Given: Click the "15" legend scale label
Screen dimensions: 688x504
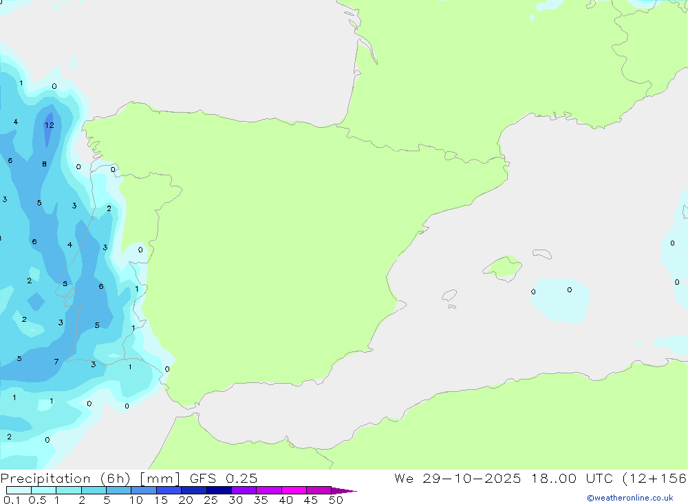Looking at the screenshot, I should [x=161, y=500].
